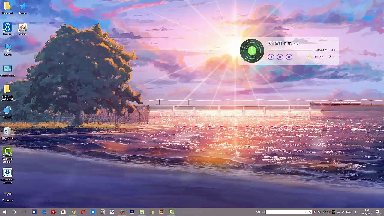This screenshot has width=384, height=216.
Task: Launch Firefox from taskbar
Action: (x=122, y=212)
